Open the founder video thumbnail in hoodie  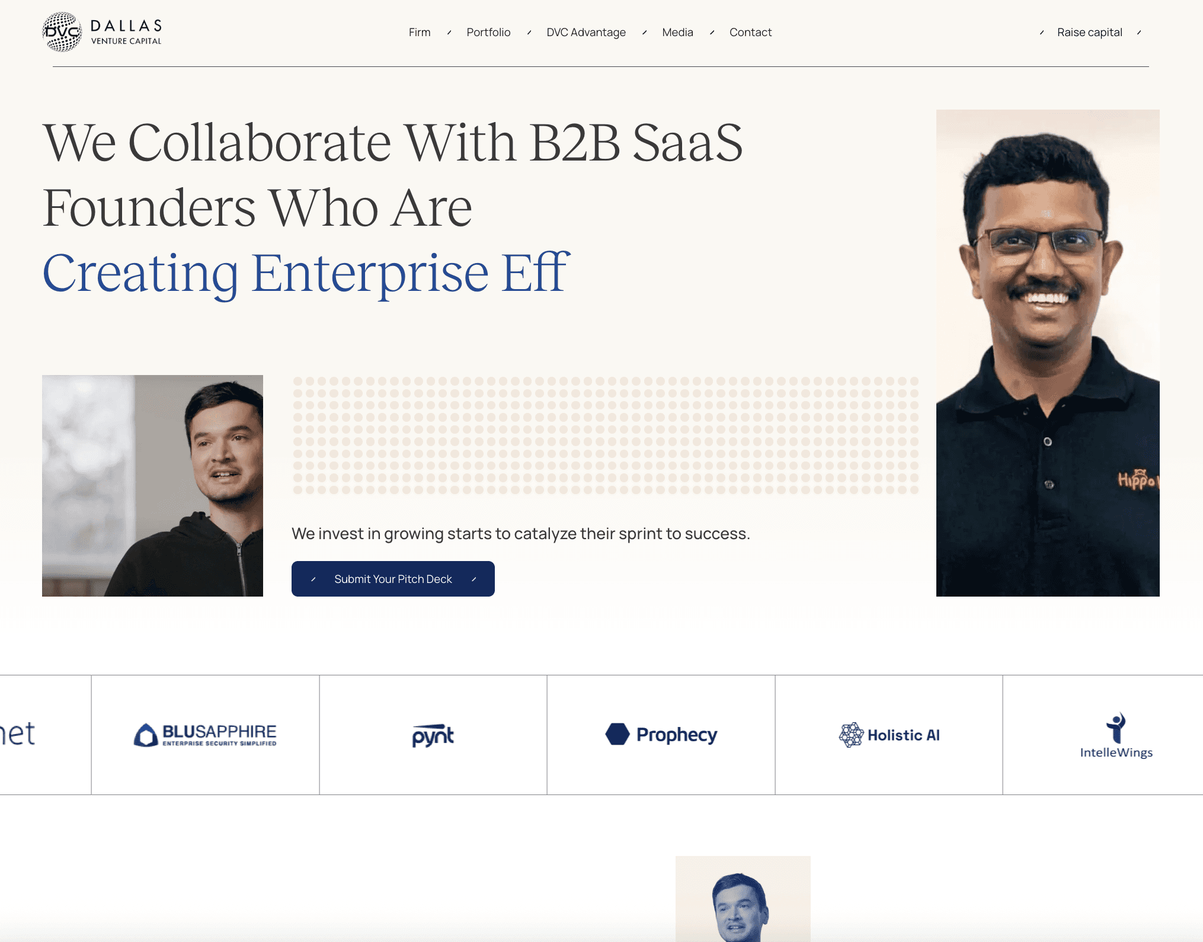coord(152,486)
